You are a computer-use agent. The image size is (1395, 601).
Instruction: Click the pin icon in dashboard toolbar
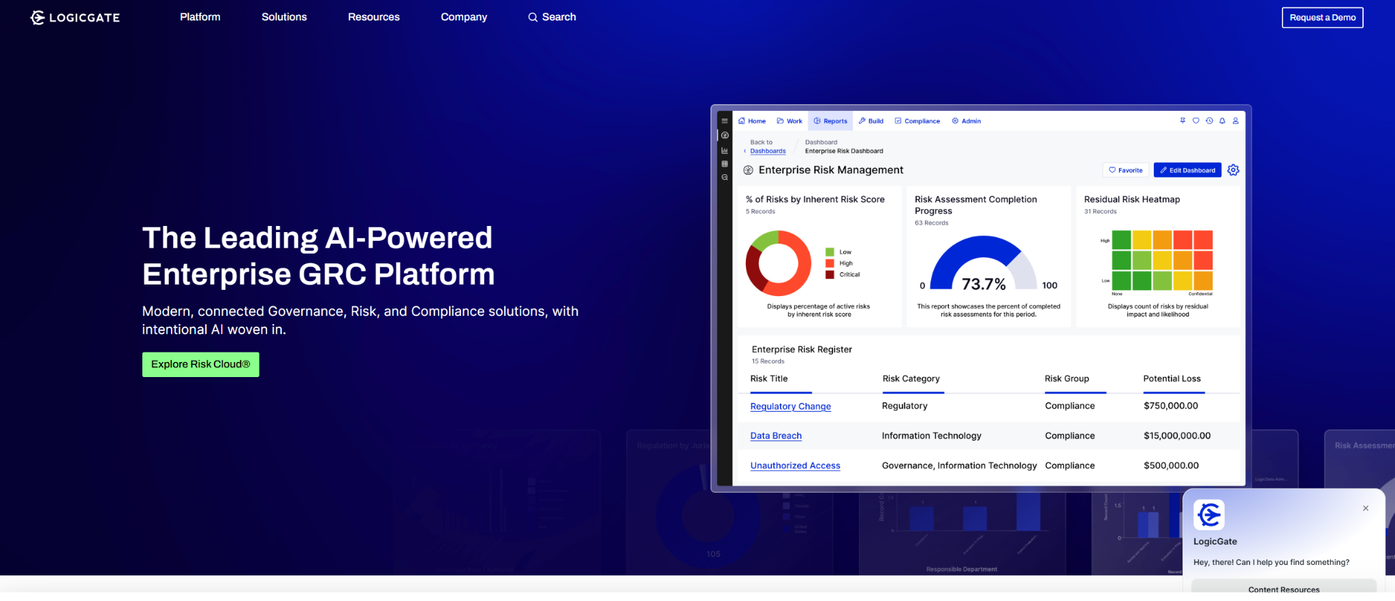point(1182,121)
